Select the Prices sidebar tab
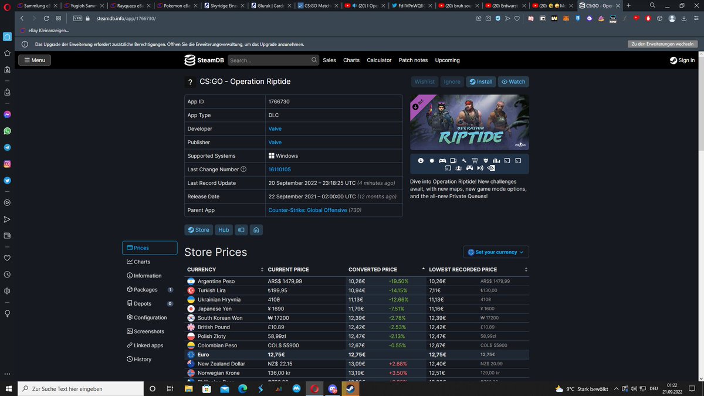The width and height of the screenshot is (704, 396). point(150,248)
